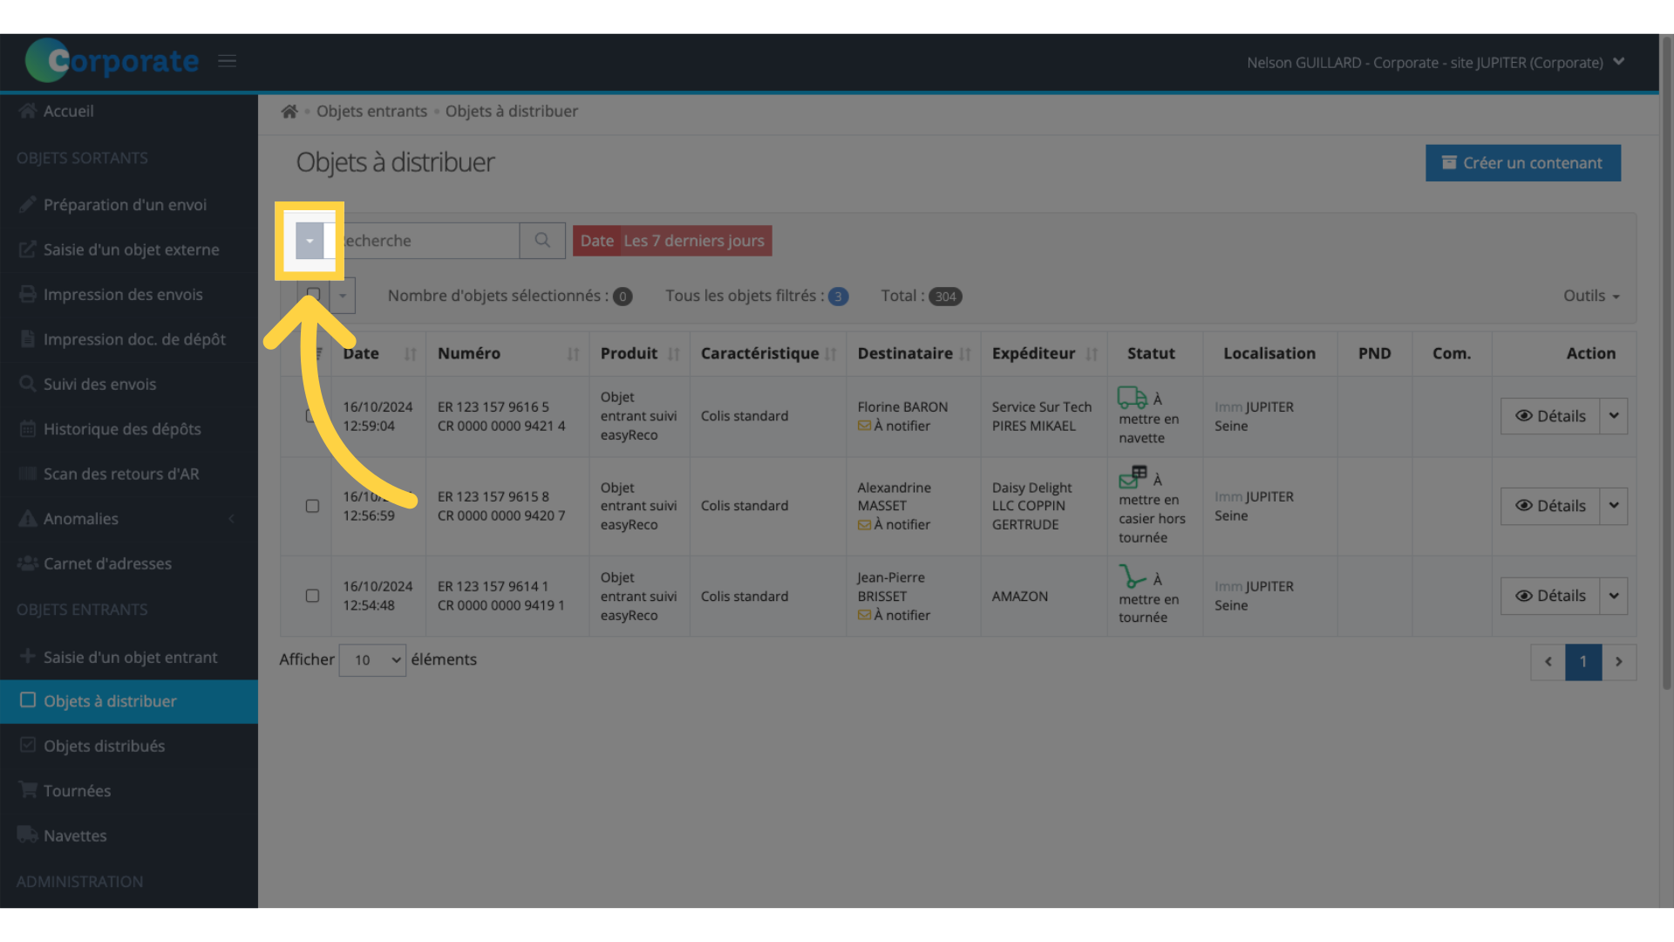Expand action dropdown for Jean-Pierre BRISSET row
The width and height of the screenshot is (1674, 942).
[x=1614, y=596]
